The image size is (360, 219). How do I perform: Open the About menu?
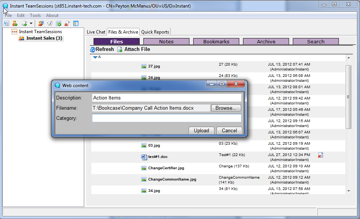[52, 15]
